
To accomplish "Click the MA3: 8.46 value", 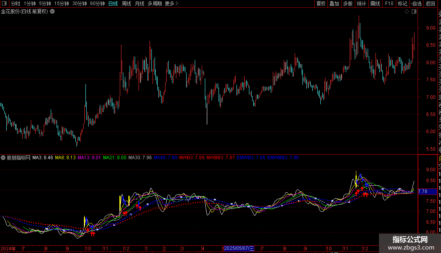I will pos(43,158).
